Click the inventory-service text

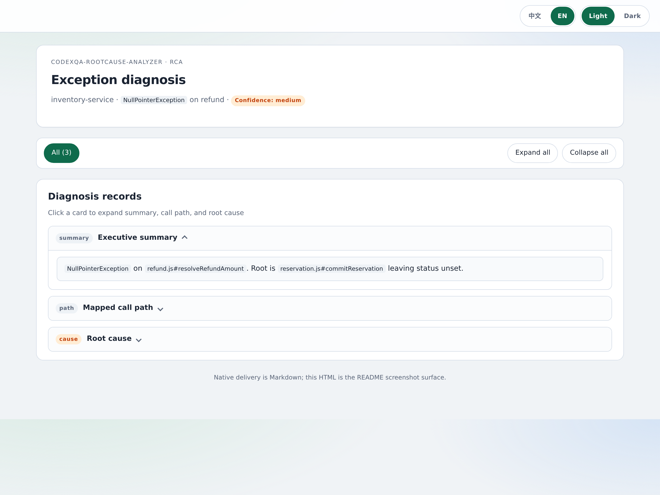click(x=82, y=100)
